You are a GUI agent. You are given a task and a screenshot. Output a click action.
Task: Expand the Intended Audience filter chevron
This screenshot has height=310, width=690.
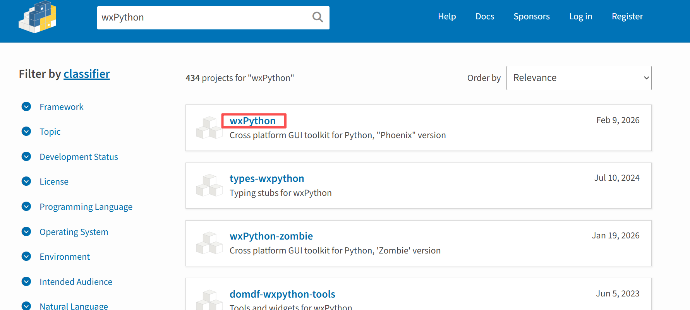tap(26, 281)
